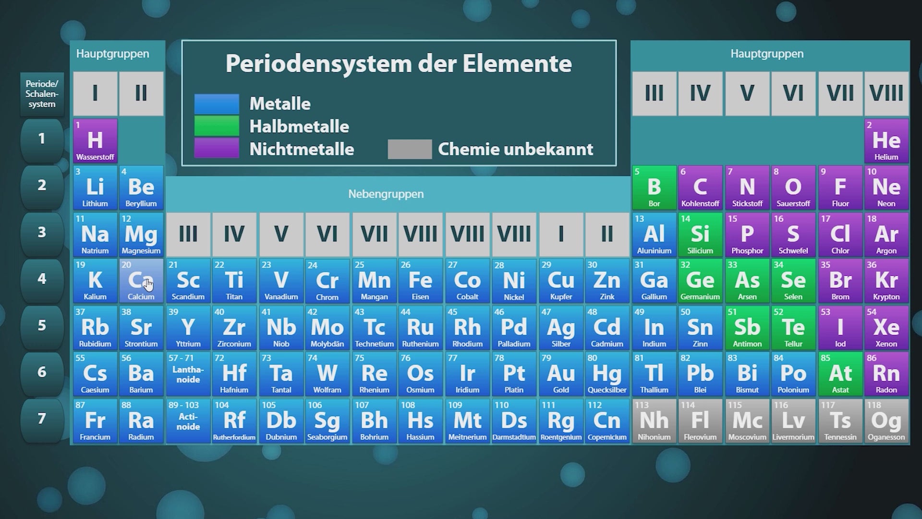The width and height of the screenshot is (922, 519).
Task: Select the Stickstoff (N) tile
Action: (x=747, y=187)
